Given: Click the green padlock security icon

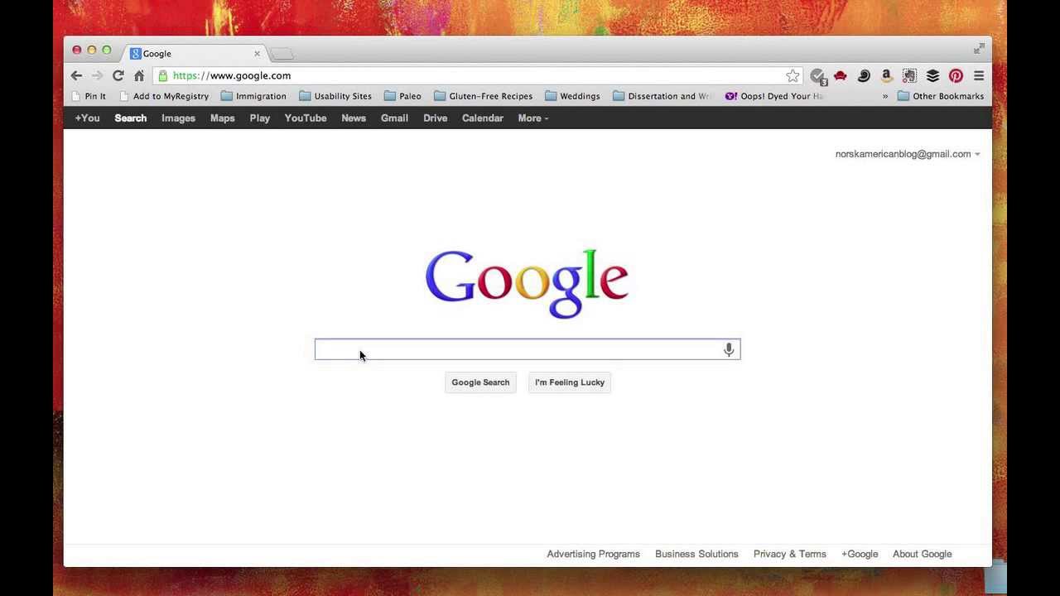Looking at the screenshot, I should (x=163, y=75).
